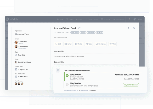The width and height of the screenshot is (153, 109).
Task: Click the Past Activities heading
Action: coord(59,62)
